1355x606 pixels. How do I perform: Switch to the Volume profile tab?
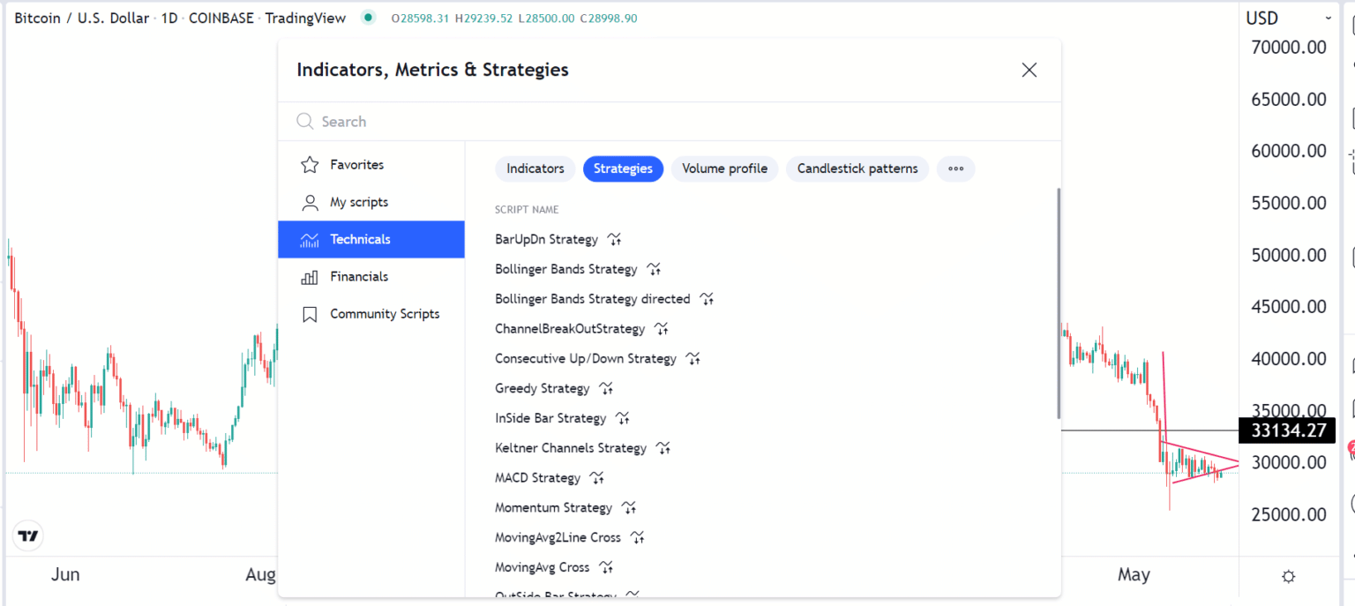point(724,168)
